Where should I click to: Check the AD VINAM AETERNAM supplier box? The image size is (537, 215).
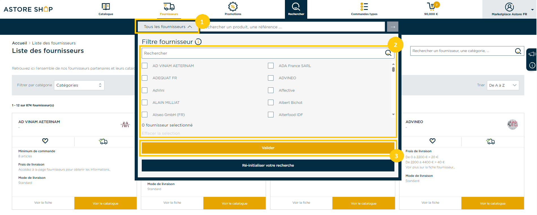click(x=145, y=66)
